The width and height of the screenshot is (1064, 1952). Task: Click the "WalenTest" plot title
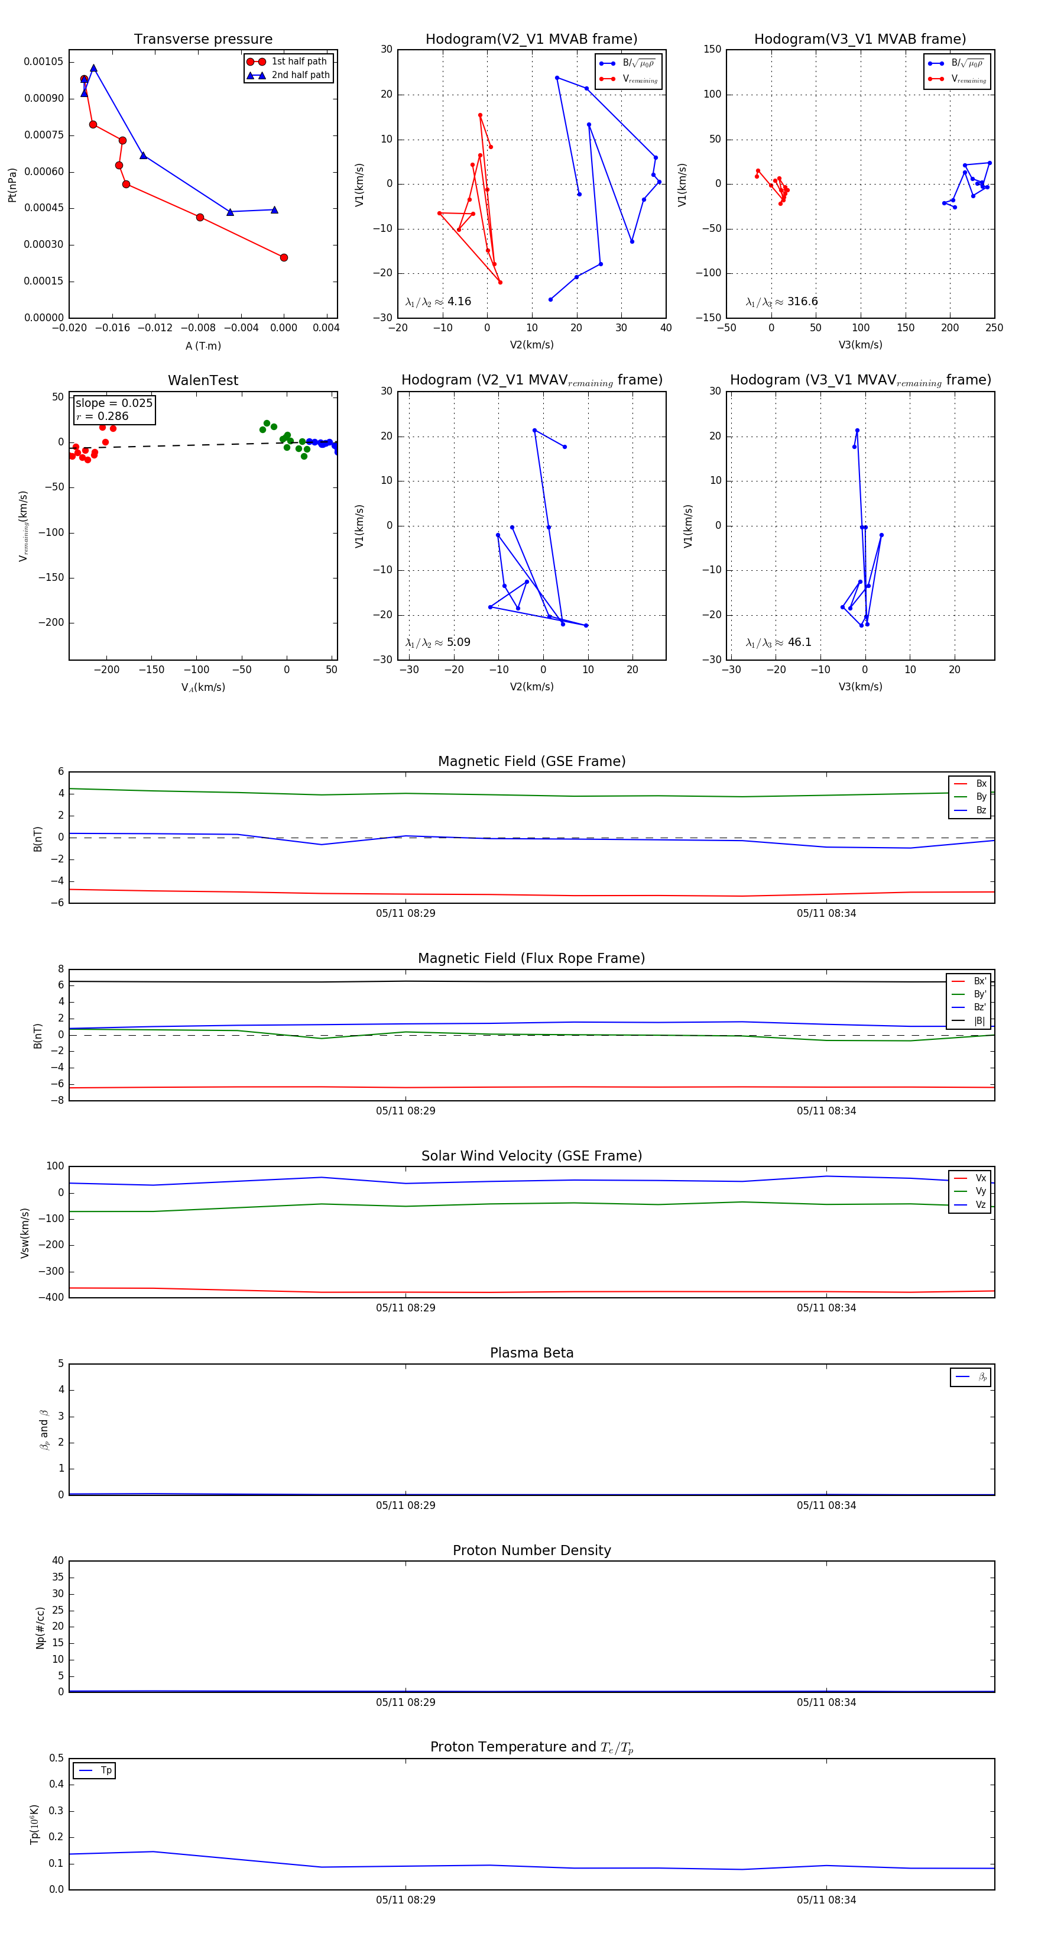tap(203, 380)
